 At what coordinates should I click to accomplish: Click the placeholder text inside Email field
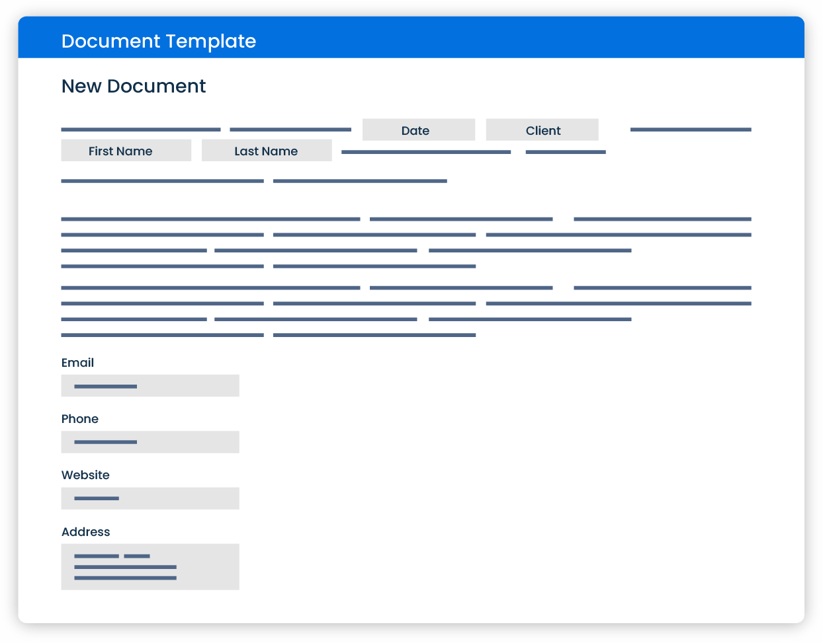click(105, 387)
